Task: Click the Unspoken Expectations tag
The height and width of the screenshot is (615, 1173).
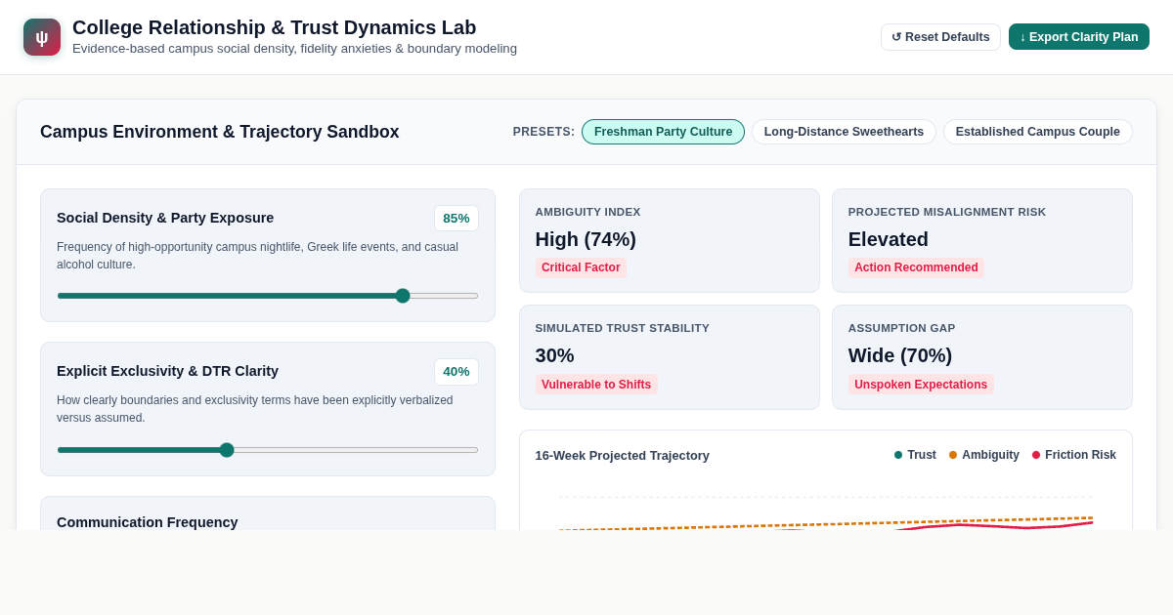Action: click(x=921, y=385)
